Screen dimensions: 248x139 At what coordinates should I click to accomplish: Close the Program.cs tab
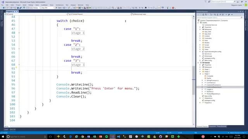[17, 12]
